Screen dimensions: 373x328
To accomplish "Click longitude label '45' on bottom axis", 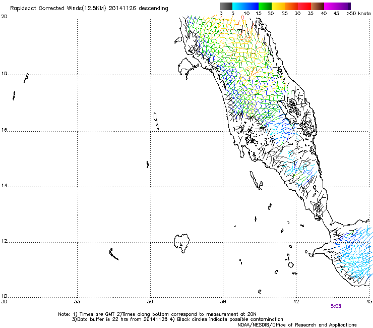I will (x=369, y=302).
